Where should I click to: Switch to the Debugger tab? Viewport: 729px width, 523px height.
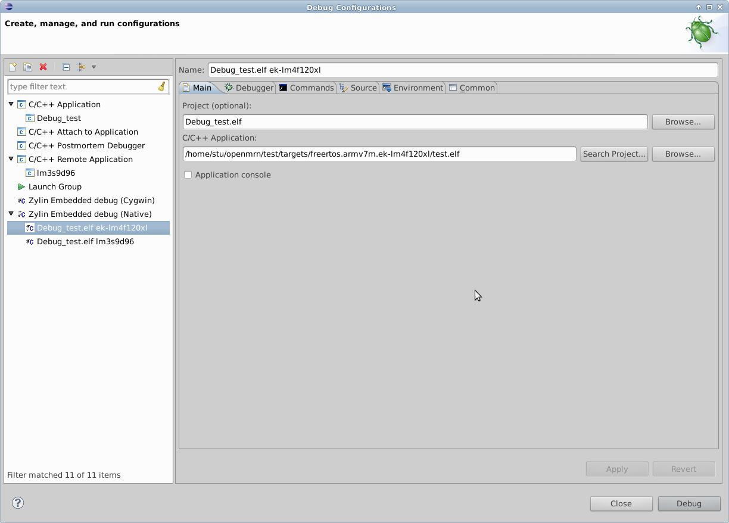coord(249,88)
